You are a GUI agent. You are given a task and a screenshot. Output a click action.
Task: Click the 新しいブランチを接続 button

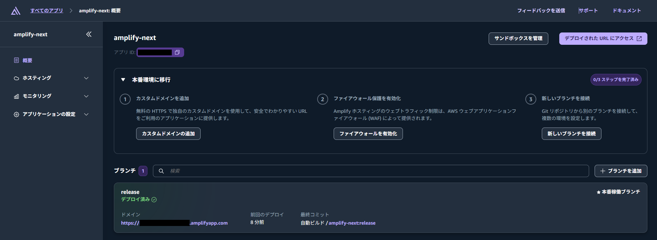(572, 134)
